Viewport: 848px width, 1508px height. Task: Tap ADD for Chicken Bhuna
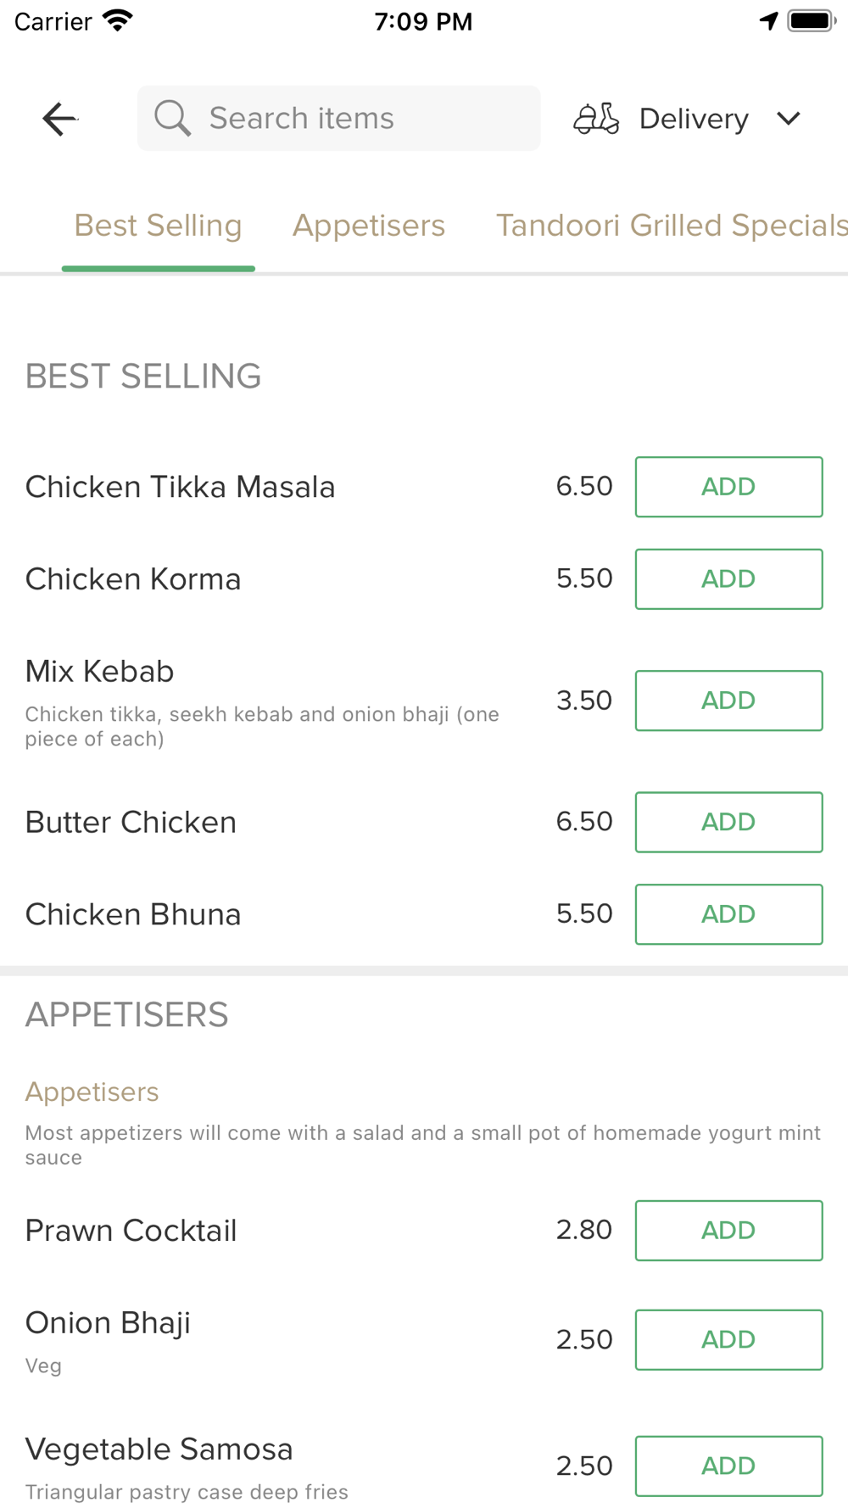click(x=728, y=914)
